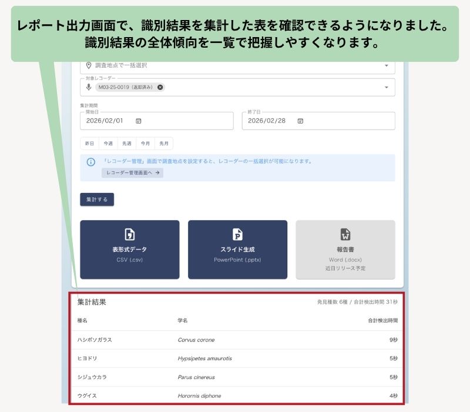470x412 pixels.
Task: Click the location pin icon
Action: click(x=89, y=65)
